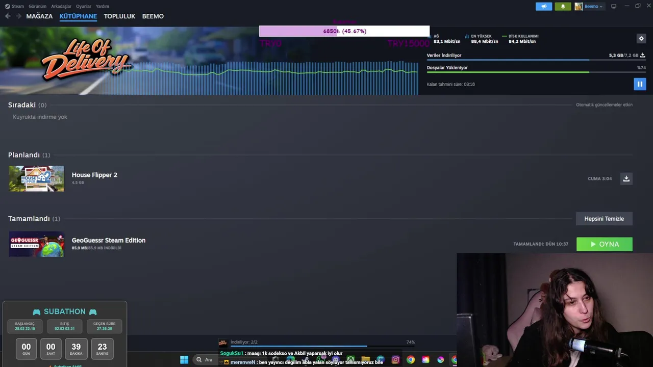The width and height of the screenshot is (653, 367).
Task: Go back with the left arrow
Action: click(x=8, y=16)
